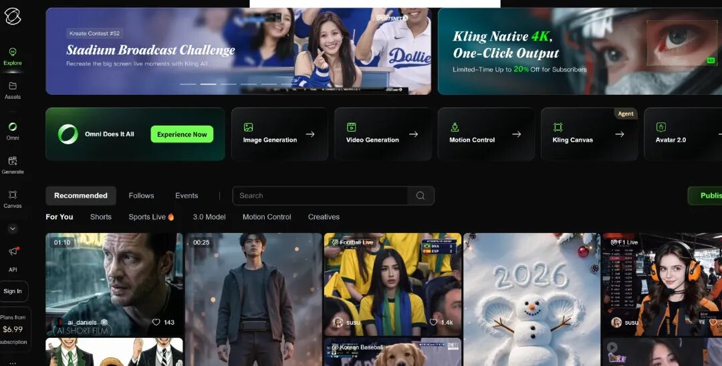The width and height of the screenshot is (722, 366).
Task: Select the first banner carousel indicator
Action: 188,84
